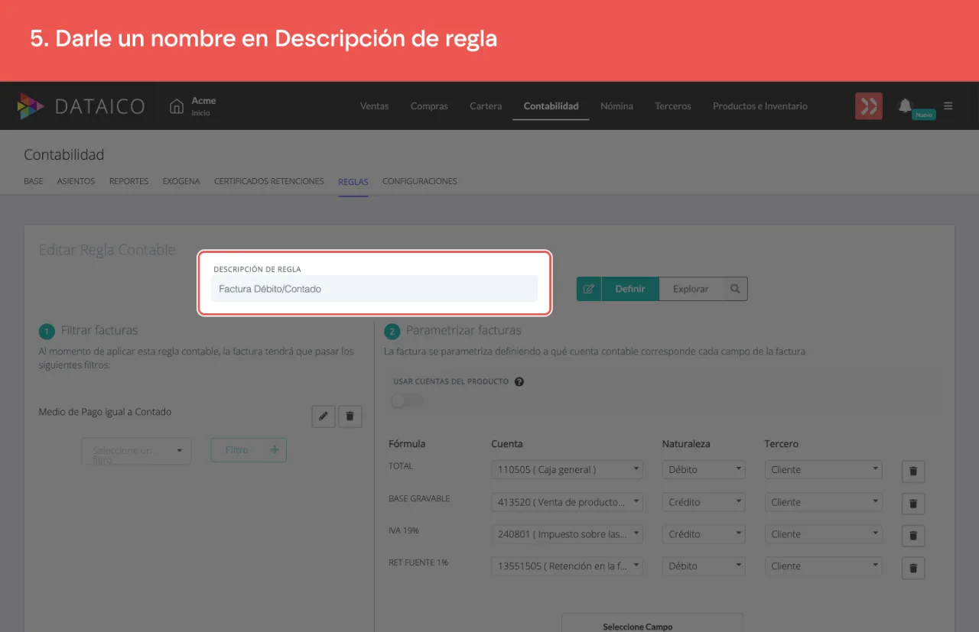Add filter with the Filtro button
Viewport: 979px width, 632px height.
(249, 450)
